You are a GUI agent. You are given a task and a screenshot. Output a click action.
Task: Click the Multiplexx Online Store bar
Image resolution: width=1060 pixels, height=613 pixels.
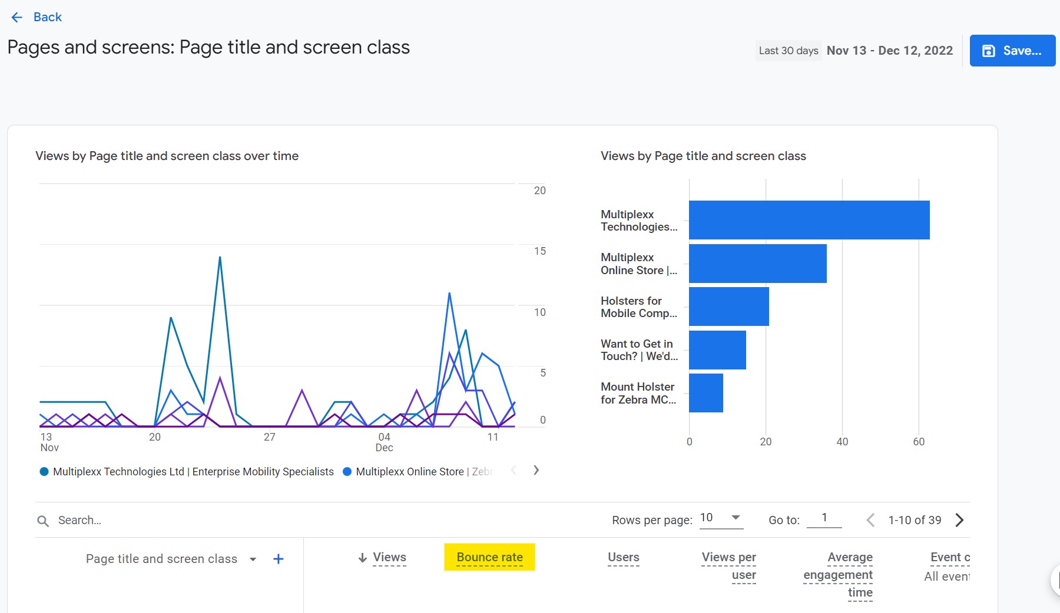758,264
